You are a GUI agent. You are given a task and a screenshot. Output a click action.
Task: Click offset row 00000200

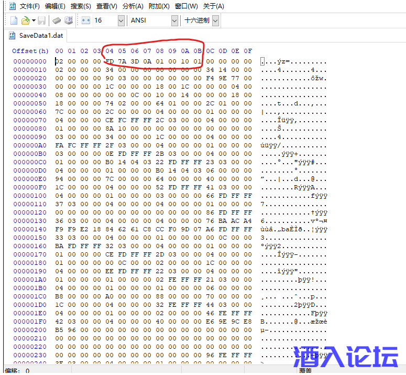pyautogui.click(x=30, y=330)
